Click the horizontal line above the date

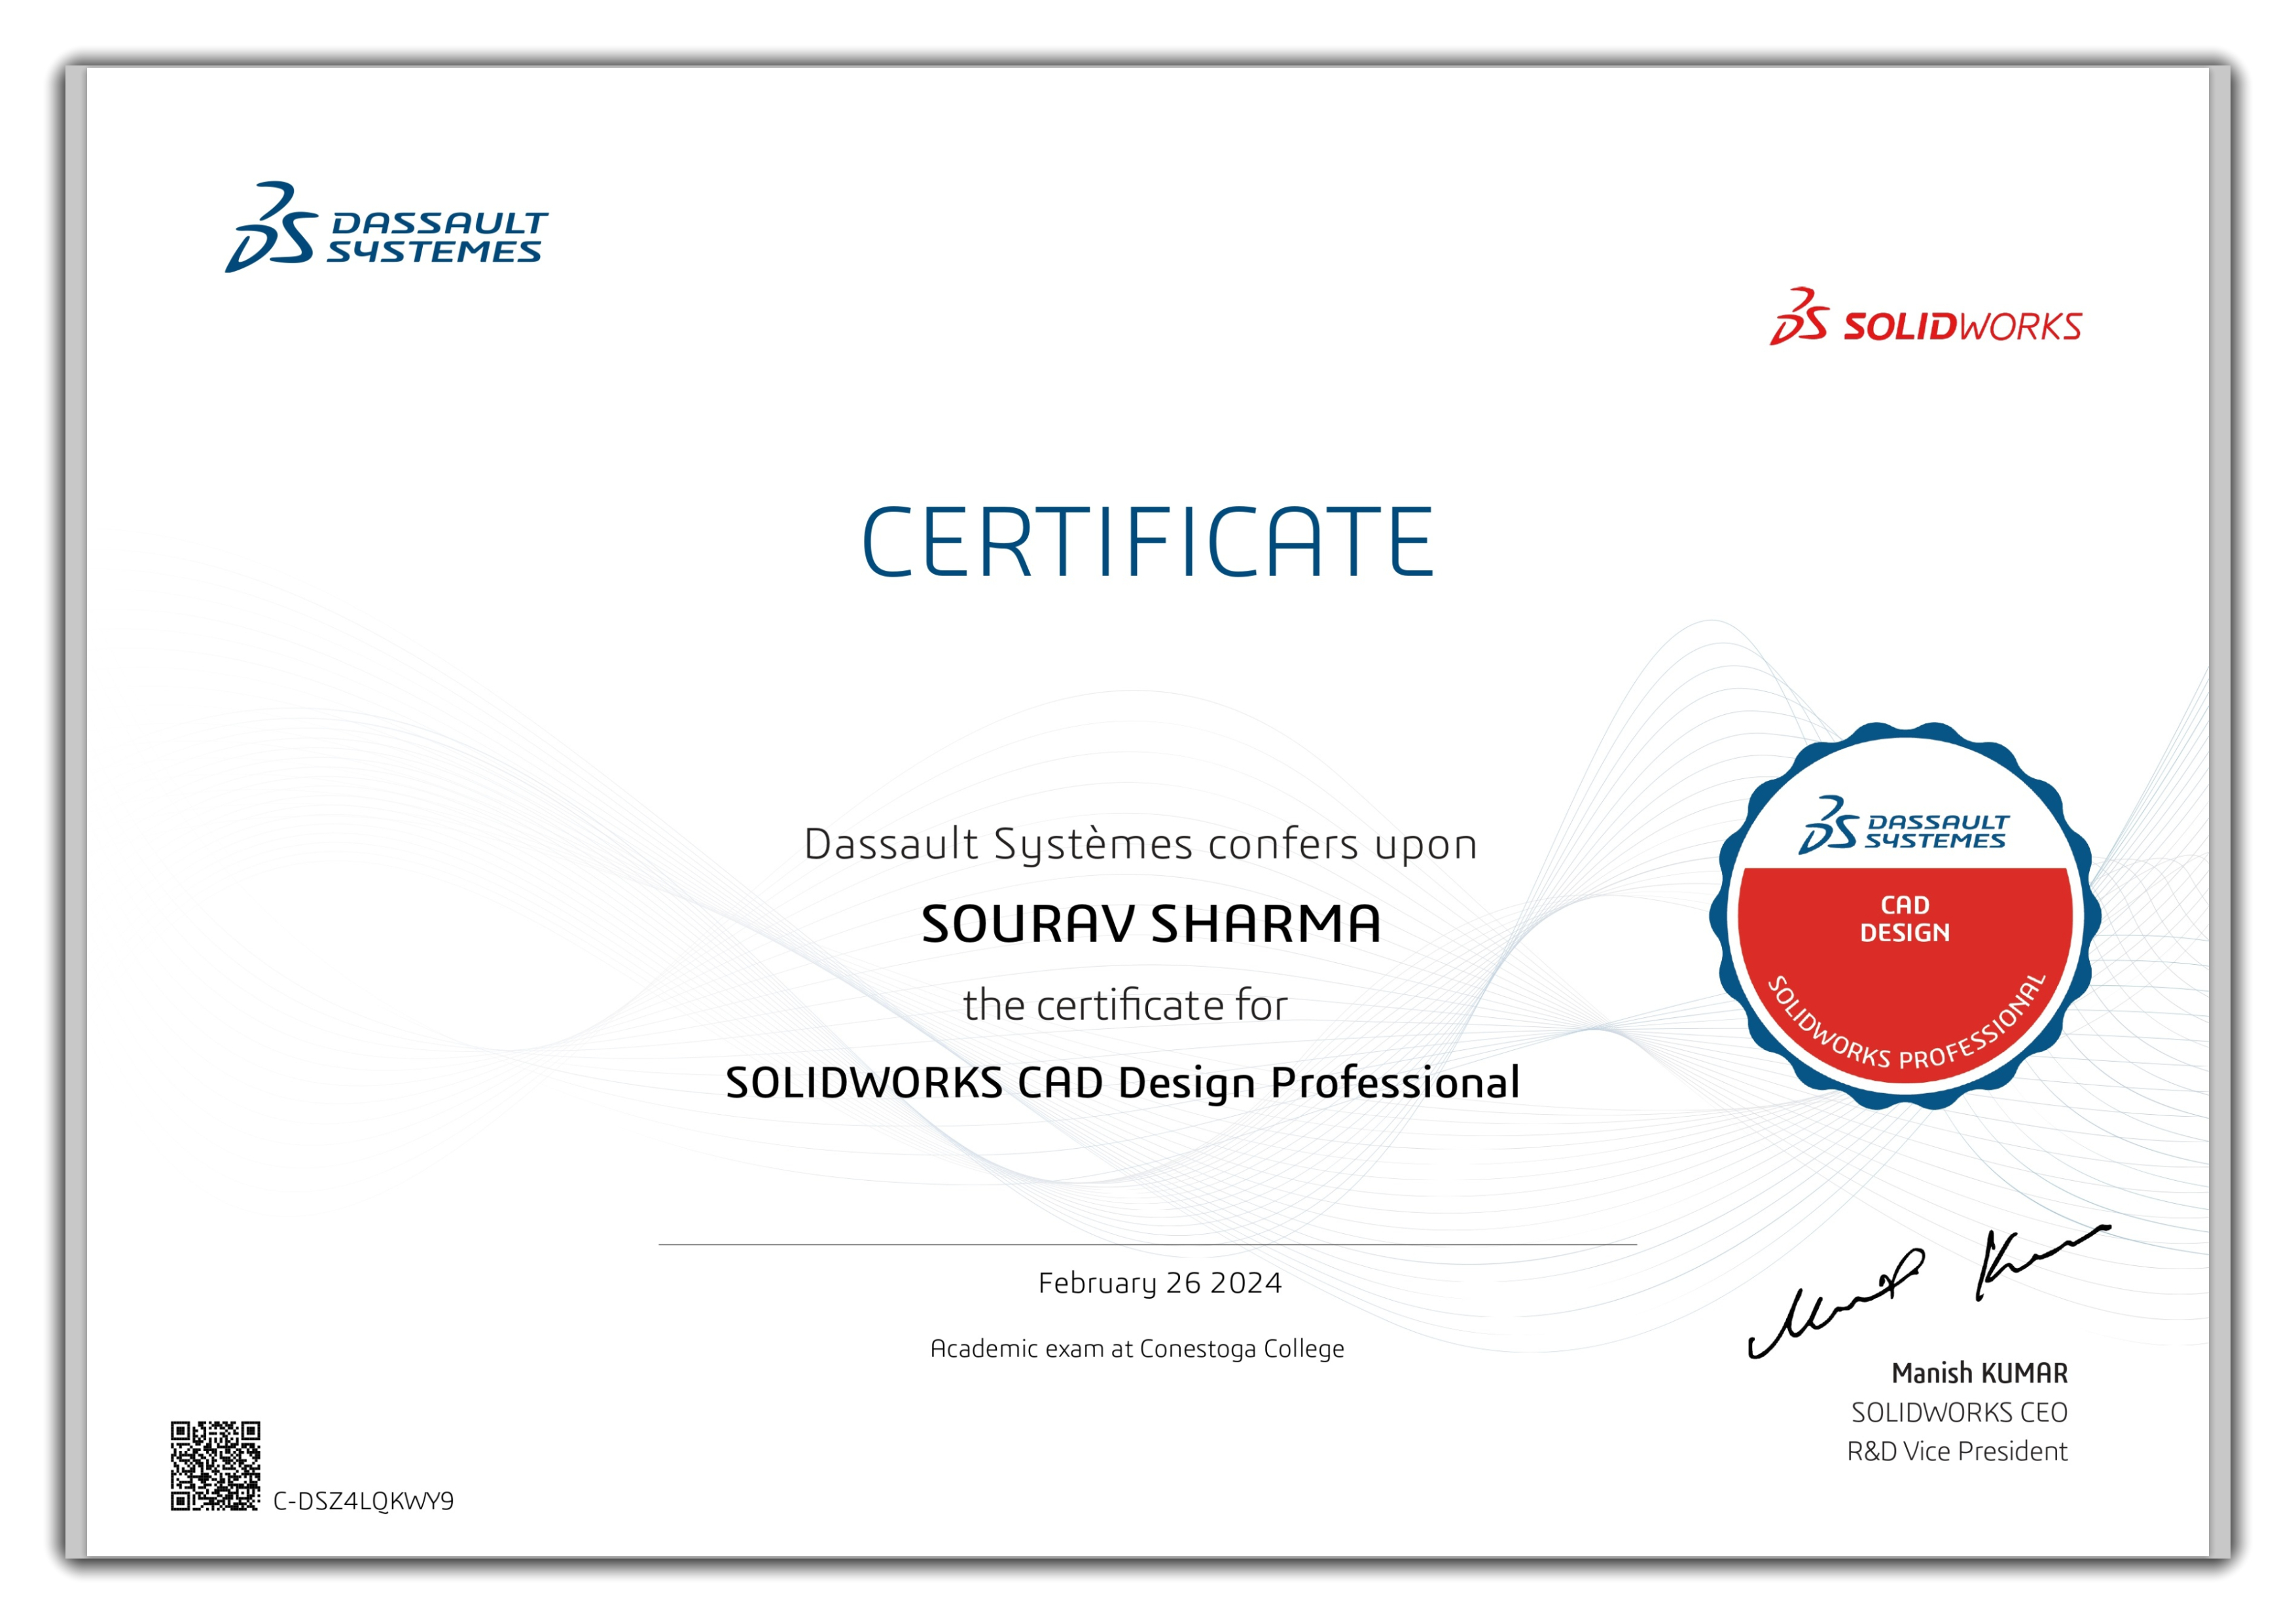[1147, 1244]
